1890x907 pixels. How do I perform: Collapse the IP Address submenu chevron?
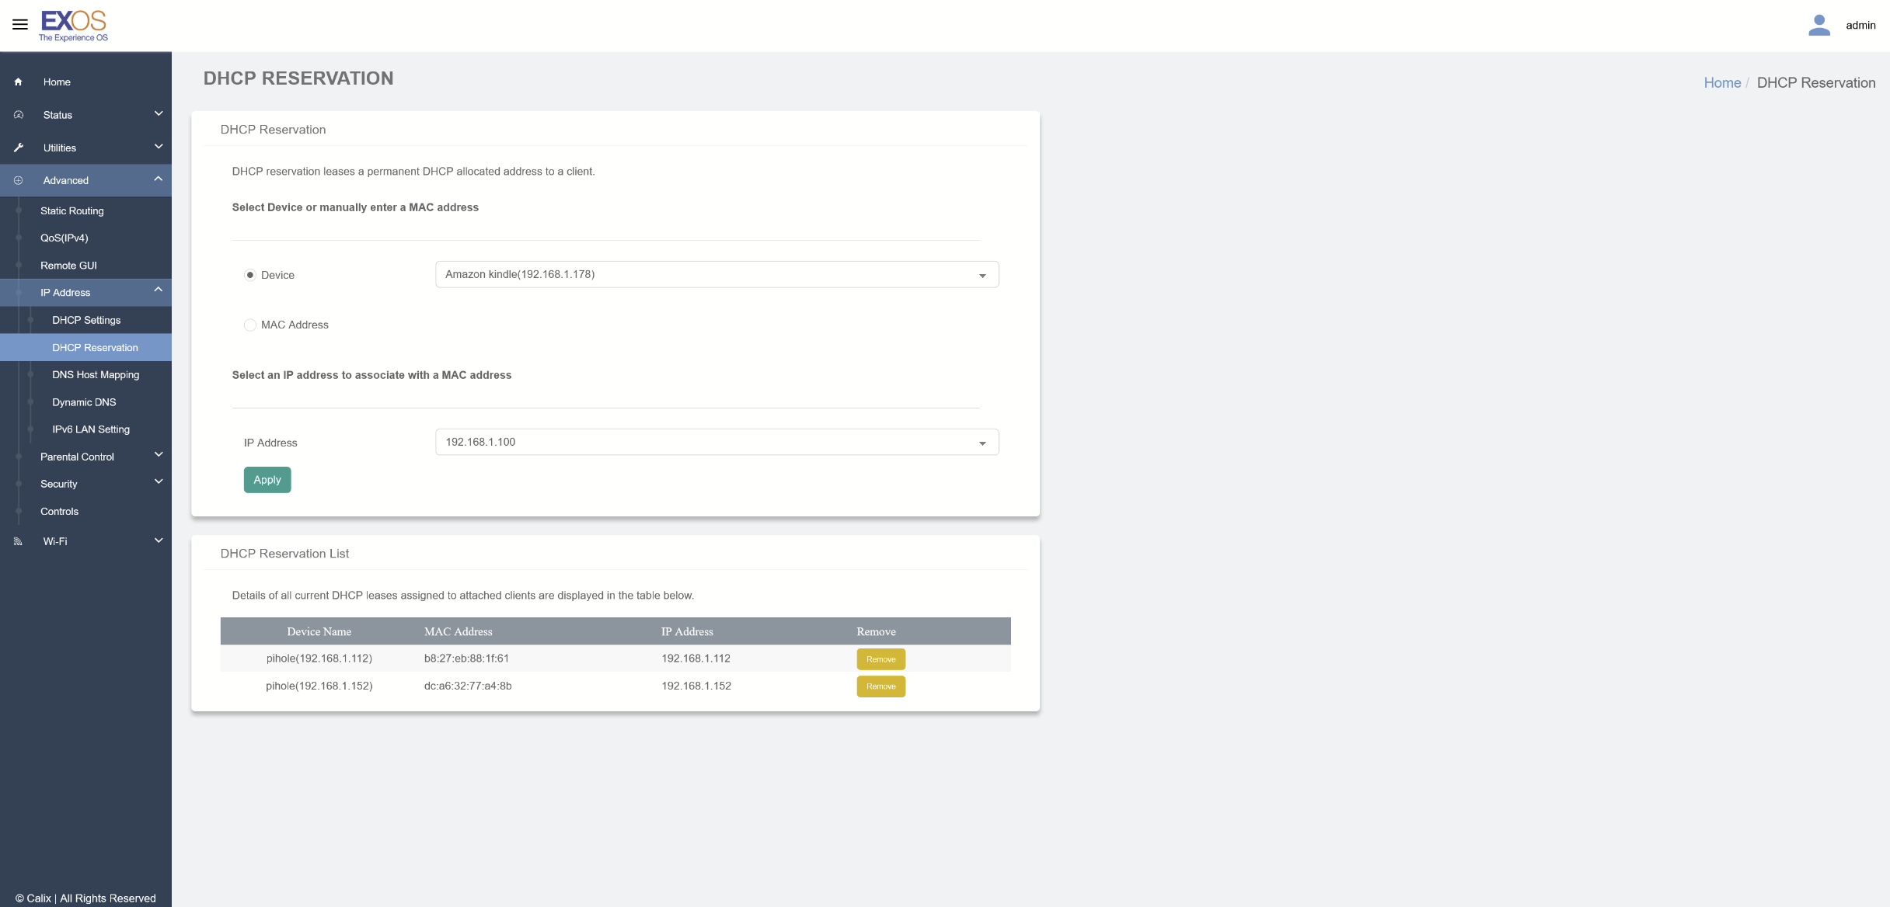click(159, 290)
